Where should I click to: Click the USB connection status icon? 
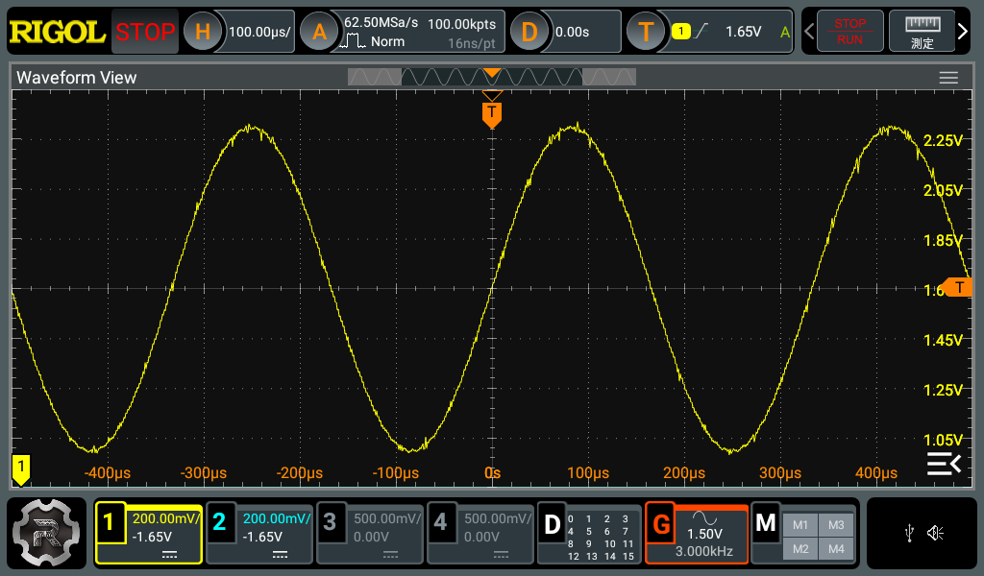point(909,534)
